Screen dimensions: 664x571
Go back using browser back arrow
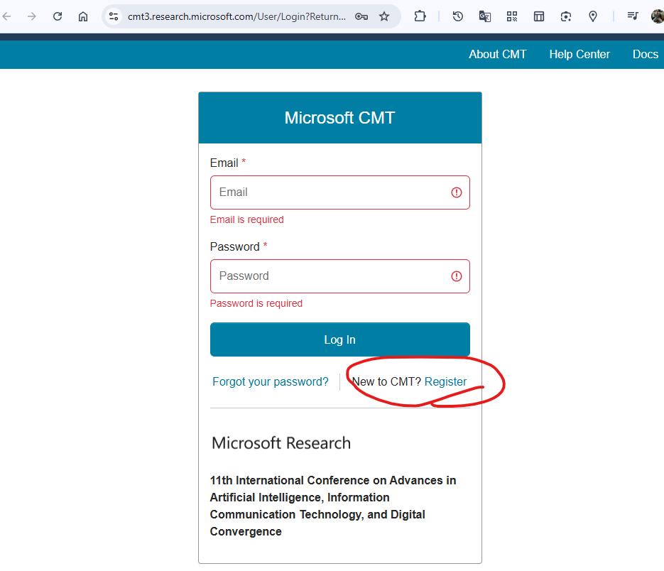click(x=6, y=16)
